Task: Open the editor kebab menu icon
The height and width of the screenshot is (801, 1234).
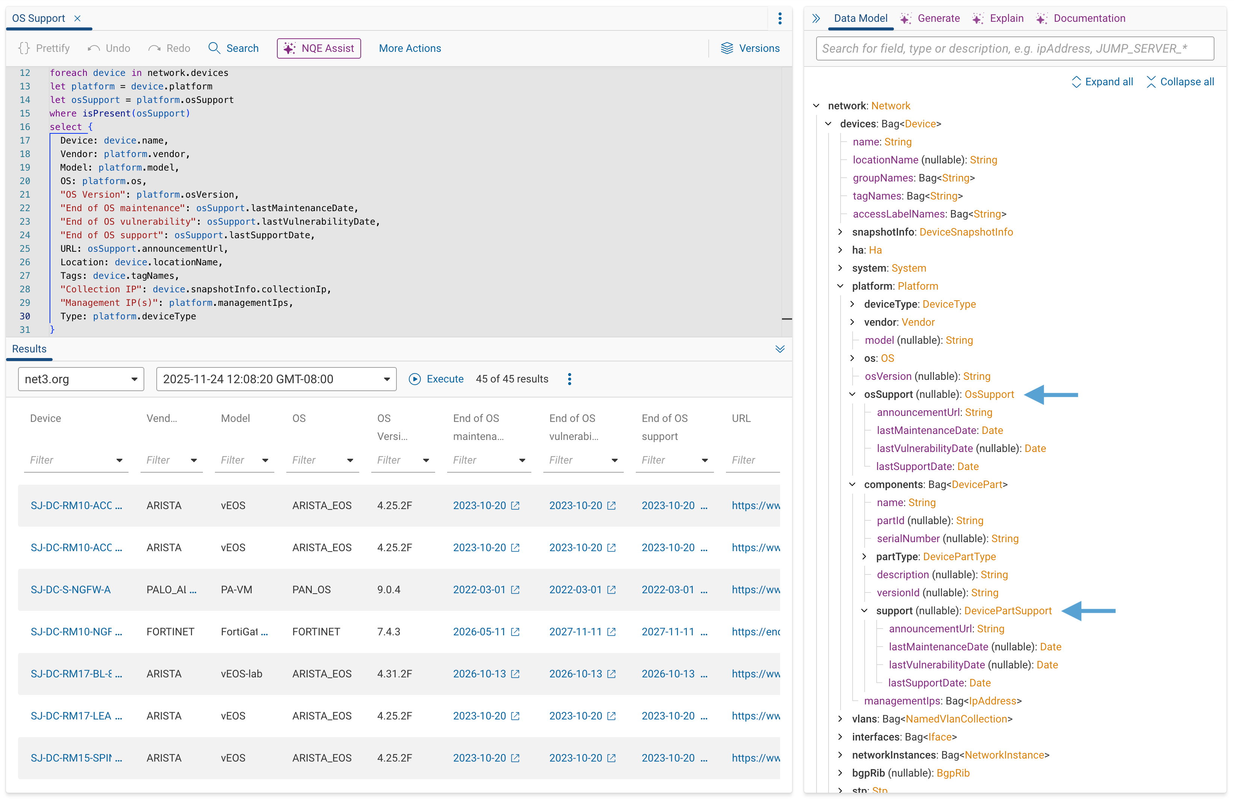Action: pos(780,18)
